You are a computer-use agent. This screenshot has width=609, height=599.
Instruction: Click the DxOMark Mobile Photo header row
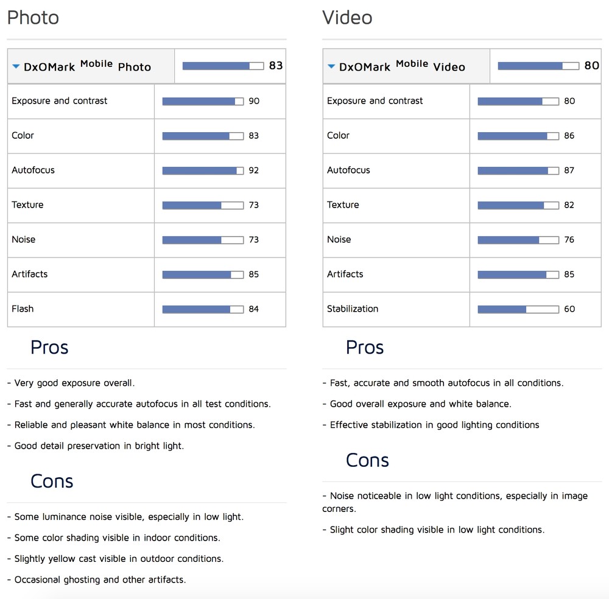tap(146, 66)
